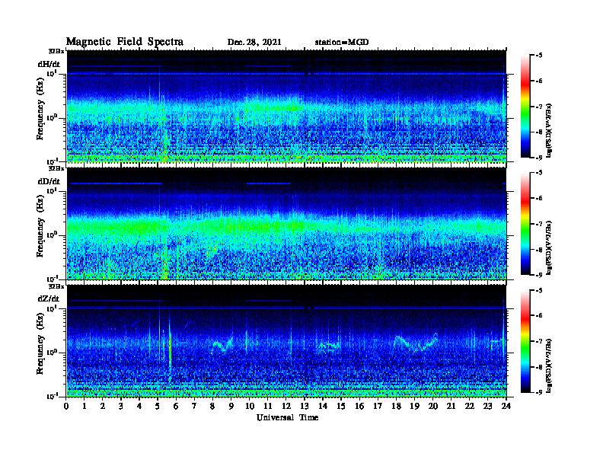Viewport: 603px width, 466px height.
Task: Click hour tick label "6" on time axis
Action: pos(176,406)
